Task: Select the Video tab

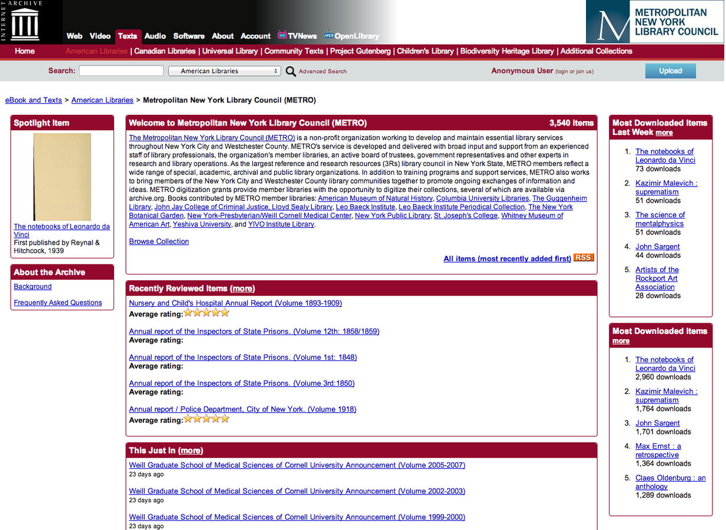Action: (x=100, y=36)
